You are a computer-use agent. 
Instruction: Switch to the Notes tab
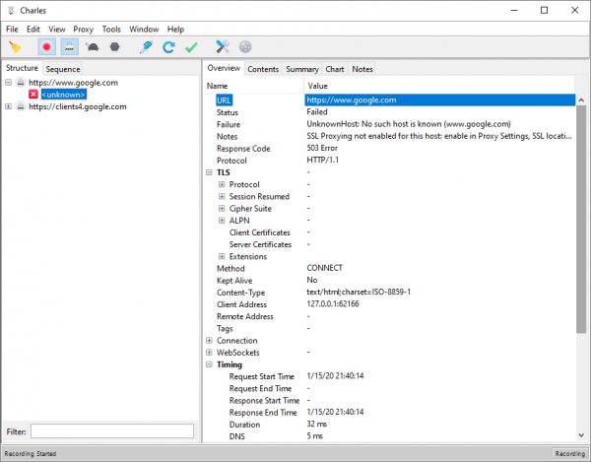click(x=362, y=69)
